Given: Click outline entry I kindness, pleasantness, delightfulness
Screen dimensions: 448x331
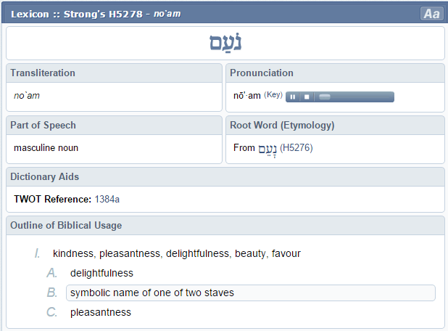Looking at the screenshot, I should tap(176, 253).
